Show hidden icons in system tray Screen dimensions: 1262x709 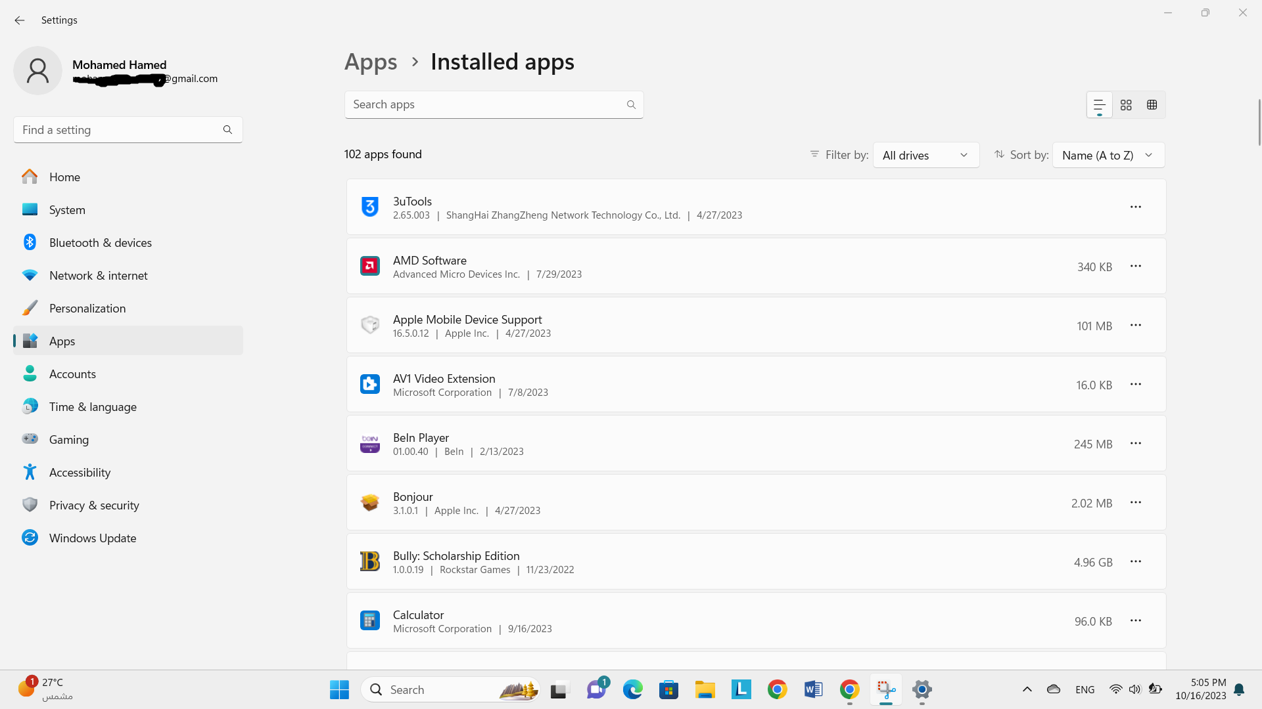[1027, 689]
